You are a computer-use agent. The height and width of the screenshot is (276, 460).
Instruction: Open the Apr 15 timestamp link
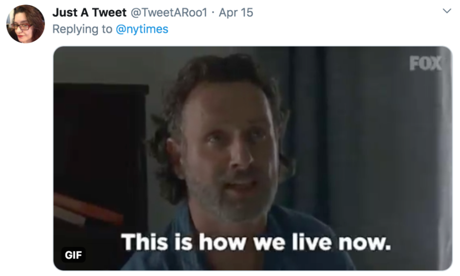236,12
